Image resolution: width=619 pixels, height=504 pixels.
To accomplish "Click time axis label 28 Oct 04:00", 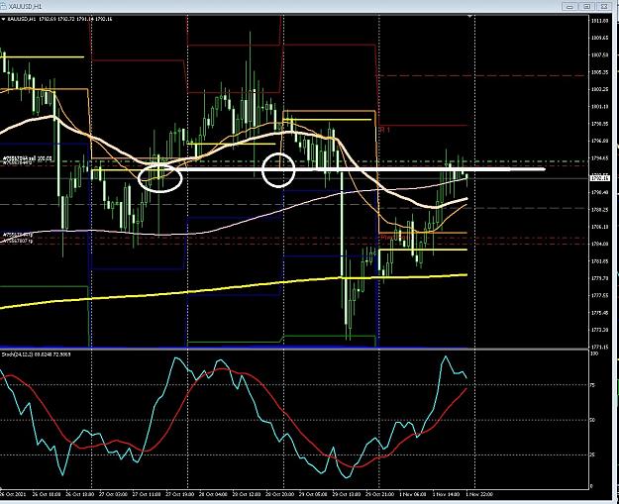I will pos(214,494).
